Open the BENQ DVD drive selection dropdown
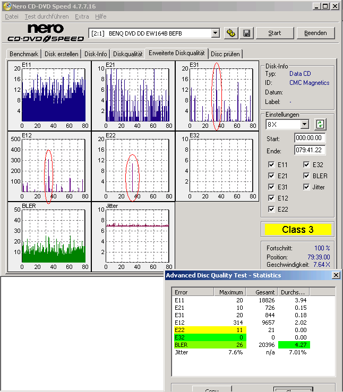The image size is (343, 392). tap(215, 33)
